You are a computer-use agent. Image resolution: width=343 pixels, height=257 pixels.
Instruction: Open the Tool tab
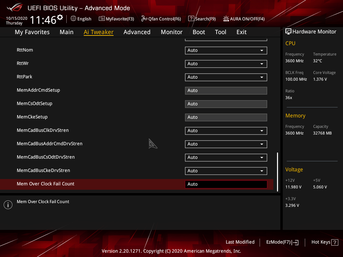coord(220,32)
